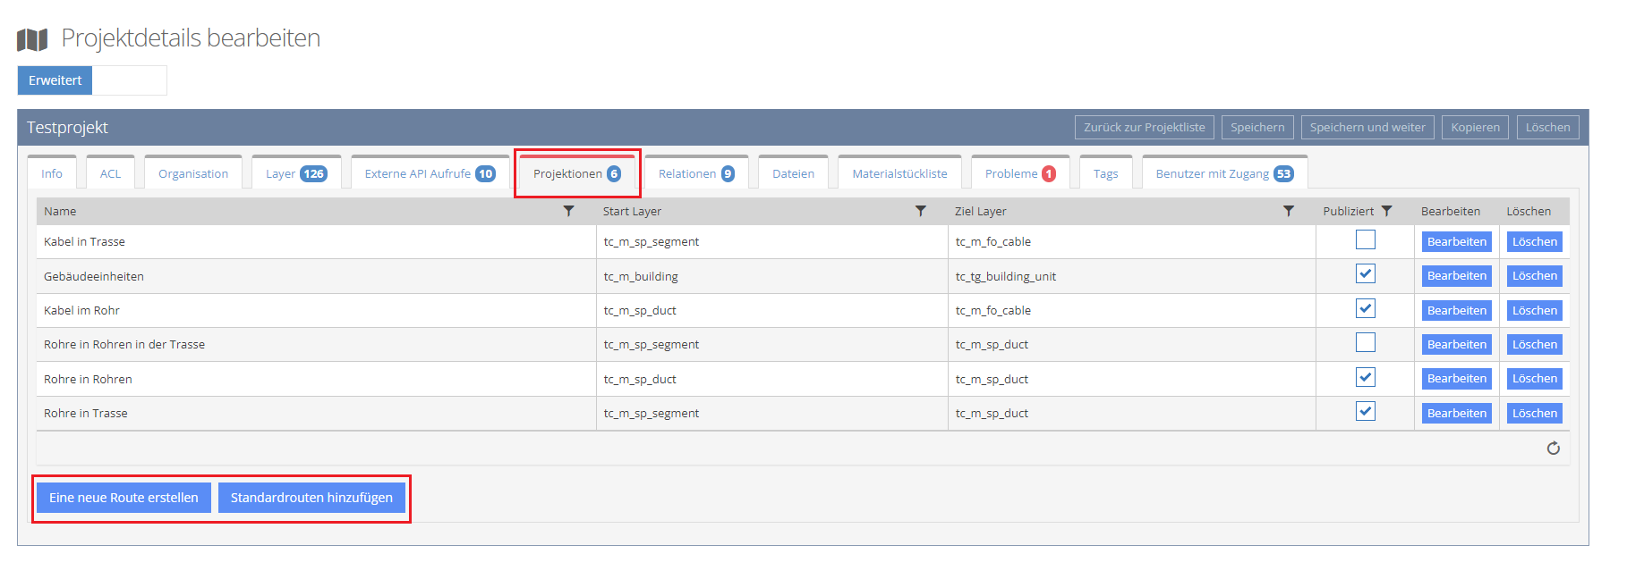This screenshot has width=1627, height=579.
Task: Uncheck Publiziert for Gebäudeeinheiten
Action: click(x=1365, y=274)
